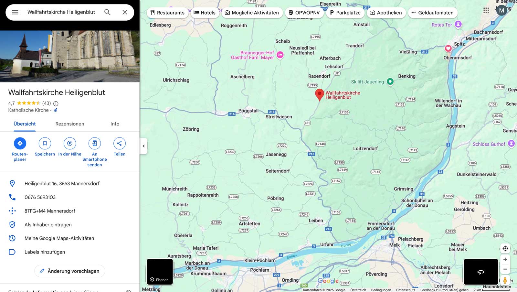
Task: Select the Apotheken chip
Action: (386, 13)
